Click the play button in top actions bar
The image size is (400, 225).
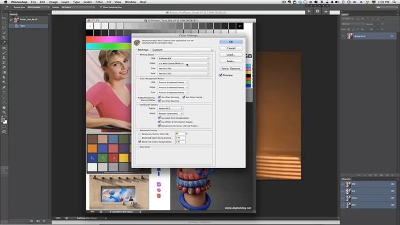point(309,11)
